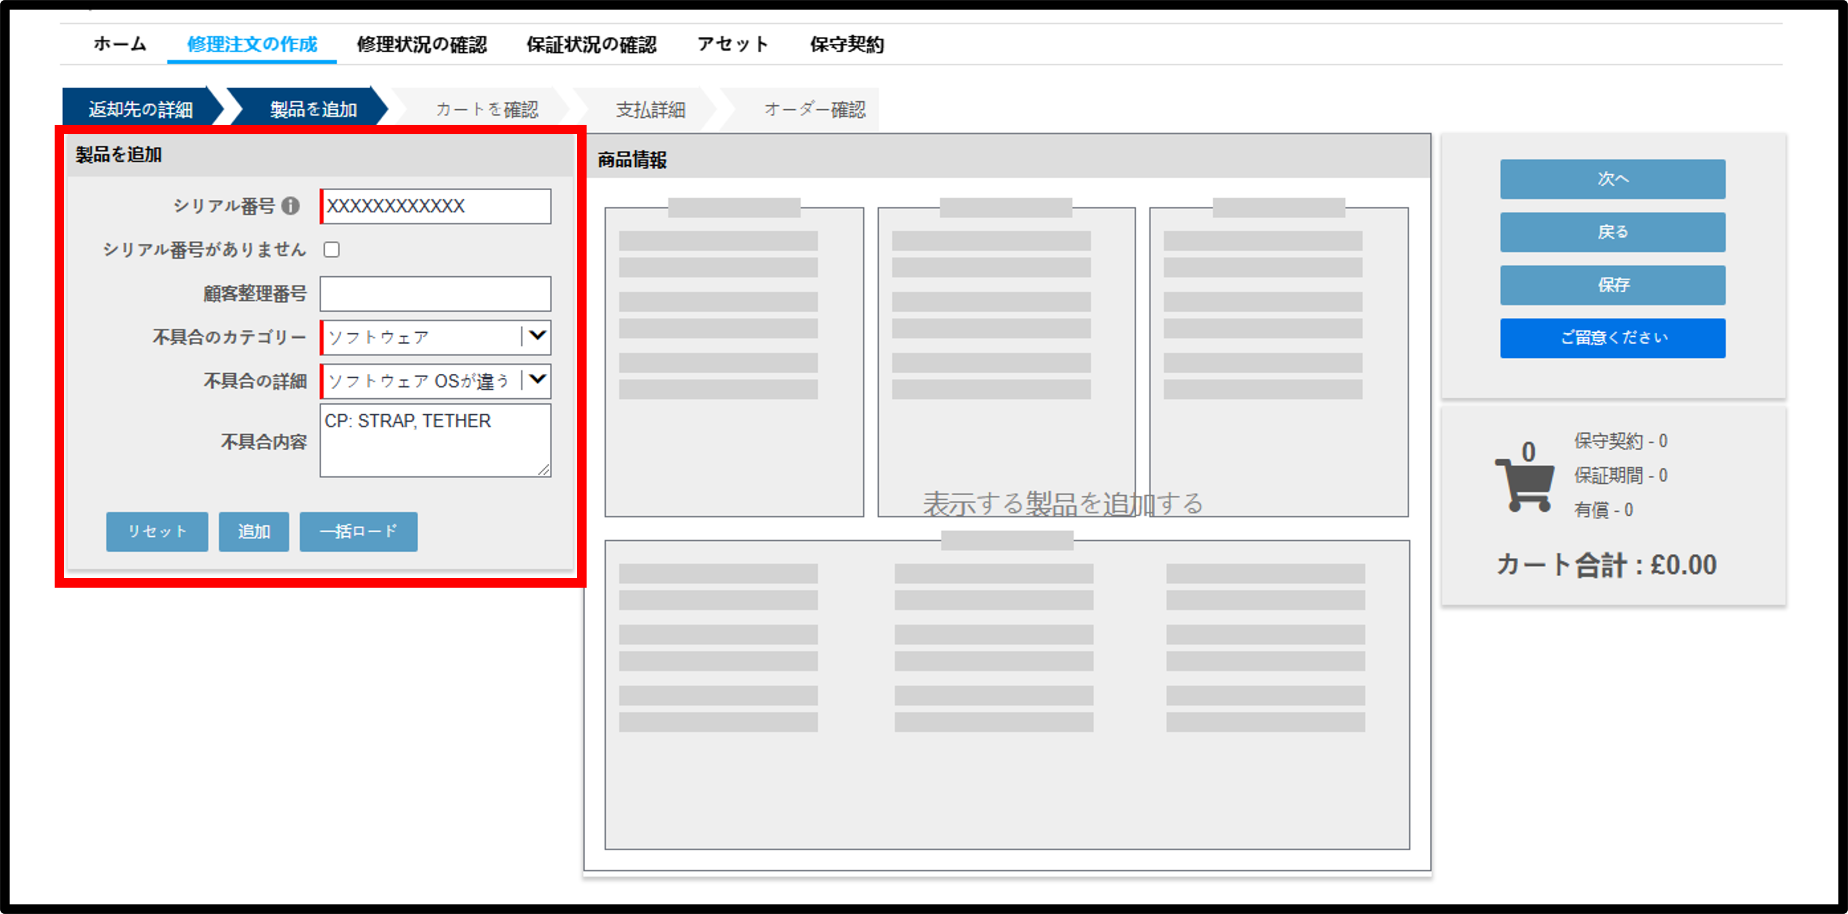The width and height of the screenshot is (1848, 914).
Task: Tick the シリアル番号がありません checkbox
Action: [x=331, y=249]
